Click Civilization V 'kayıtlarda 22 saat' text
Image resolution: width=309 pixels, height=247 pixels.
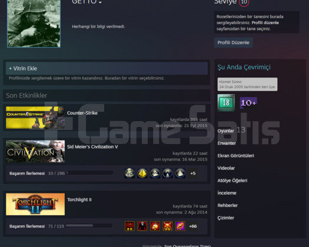pyautogui.click(x=190, y=153)
